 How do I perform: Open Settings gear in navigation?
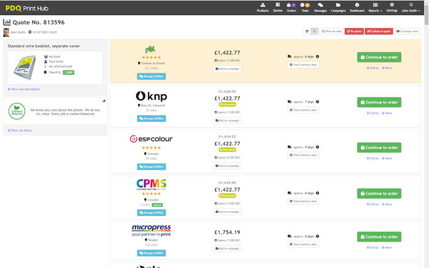point(392,7)
